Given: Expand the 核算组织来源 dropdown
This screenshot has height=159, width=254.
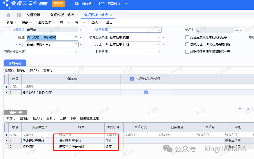Looking at the screenshot, I should pos(159,37).
